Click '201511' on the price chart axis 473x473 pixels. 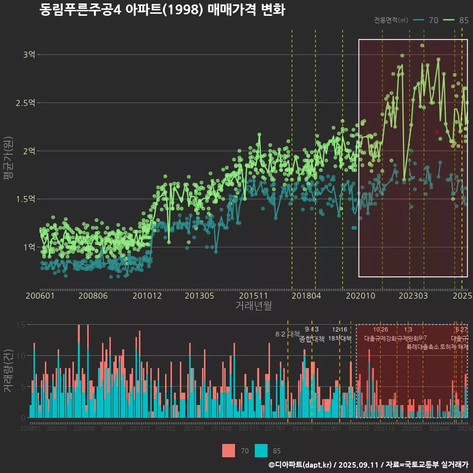[253, 296]
